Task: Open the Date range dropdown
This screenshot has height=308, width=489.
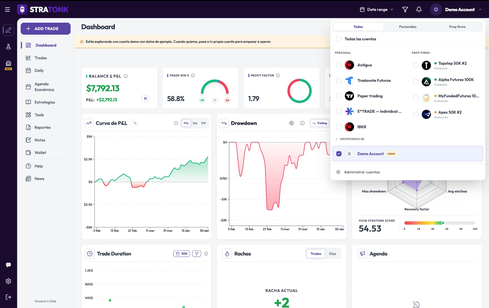Action: click(x=377, y=9)
